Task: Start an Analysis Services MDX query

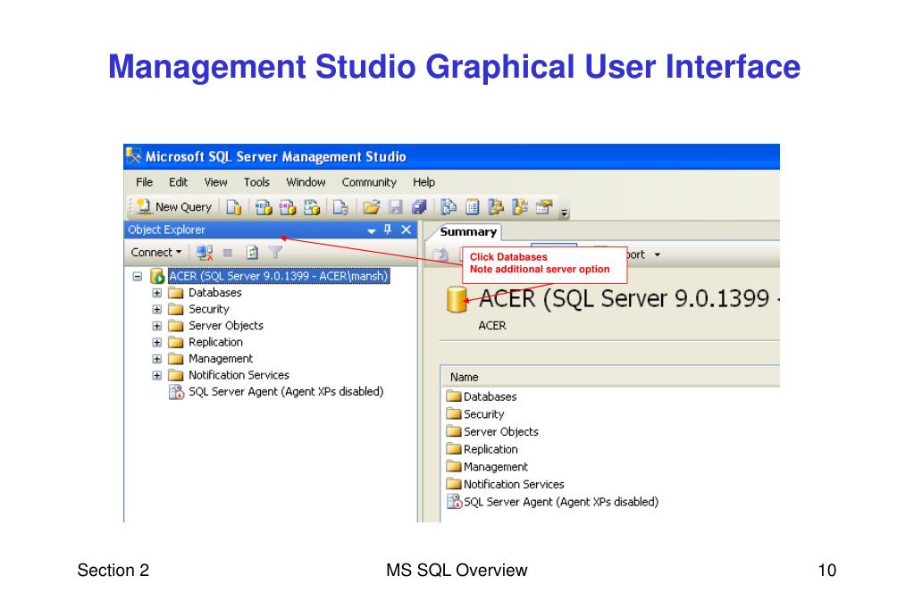Action: [x=264, y=207]
